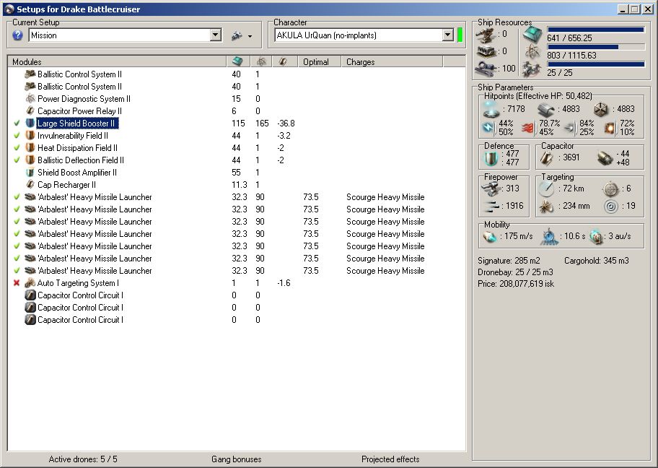Click the armor hitpoints icon 4883
658x468 pixels.
pyautogui.click(x=546, y=110)
